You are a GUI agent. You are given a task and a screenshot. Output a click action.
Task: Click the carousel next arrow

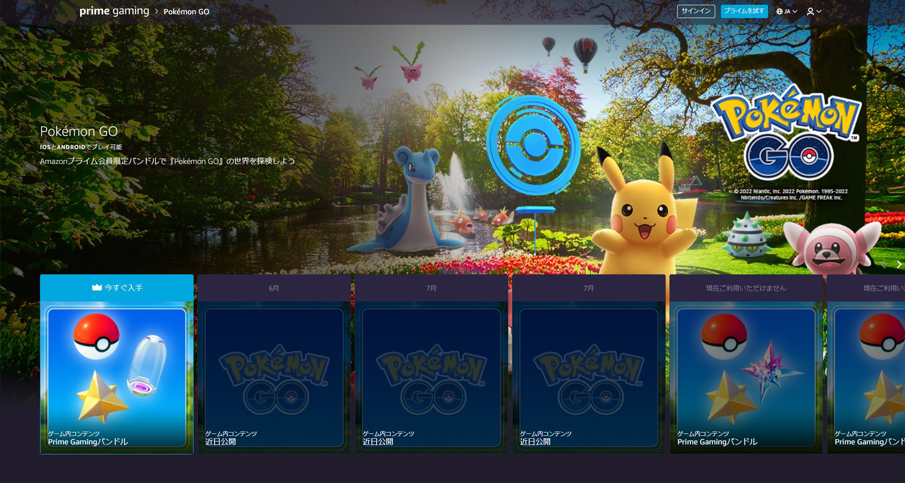(899, 264)
